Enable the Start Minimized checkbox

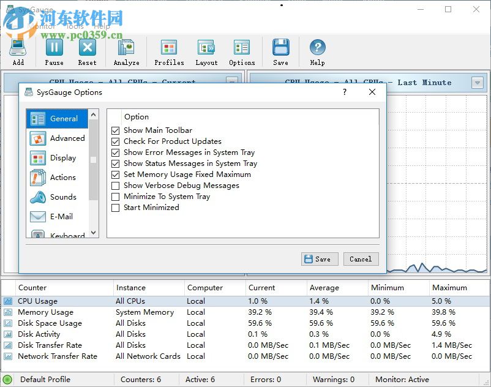pos(116,208)
